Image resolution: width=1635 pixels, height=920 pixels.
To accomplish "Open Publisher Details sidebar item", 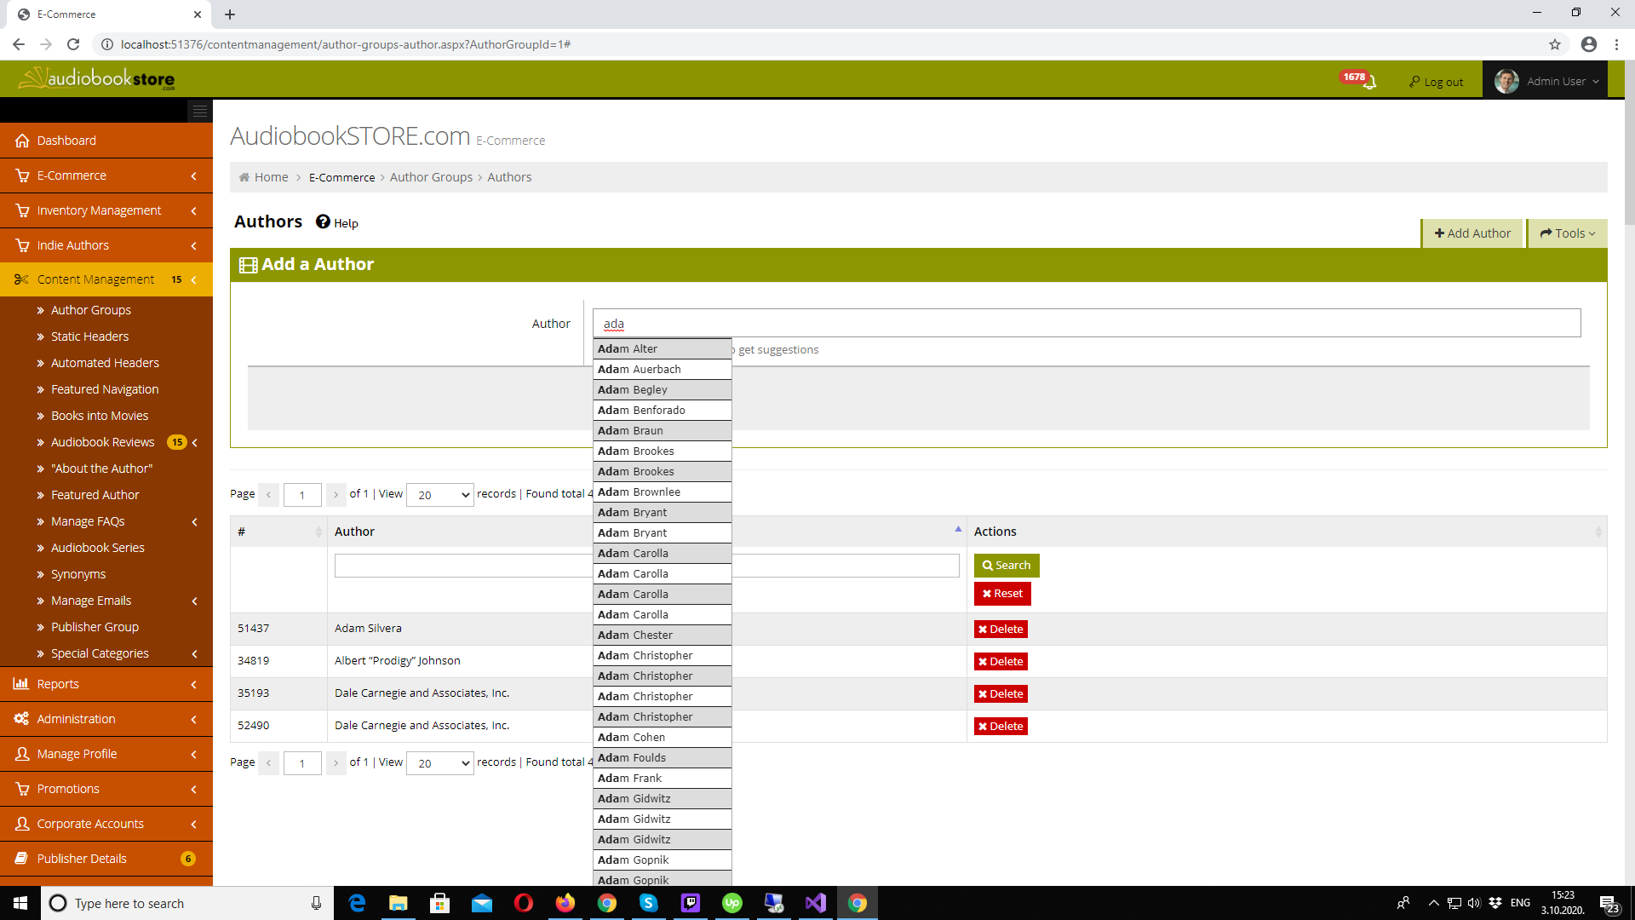I will pos(106,859).
